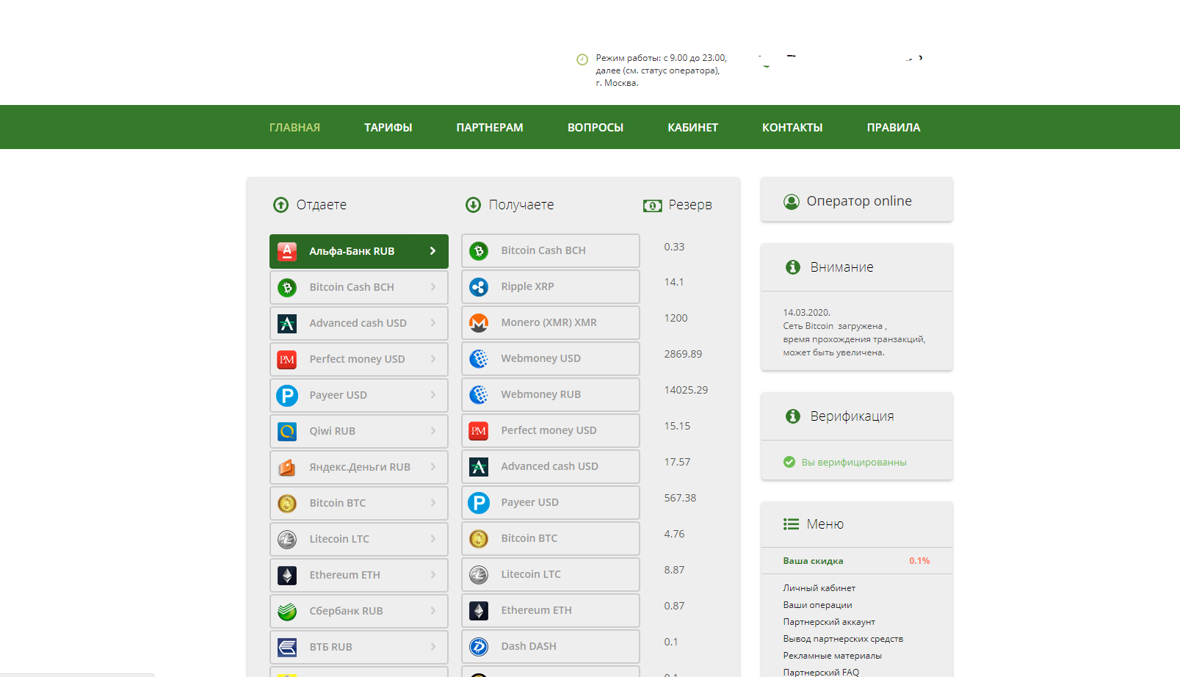Open the ТАРИФЫ menu item
Image resolution: width=1180 pixels, height=677 pixels.
coord(388,128)
